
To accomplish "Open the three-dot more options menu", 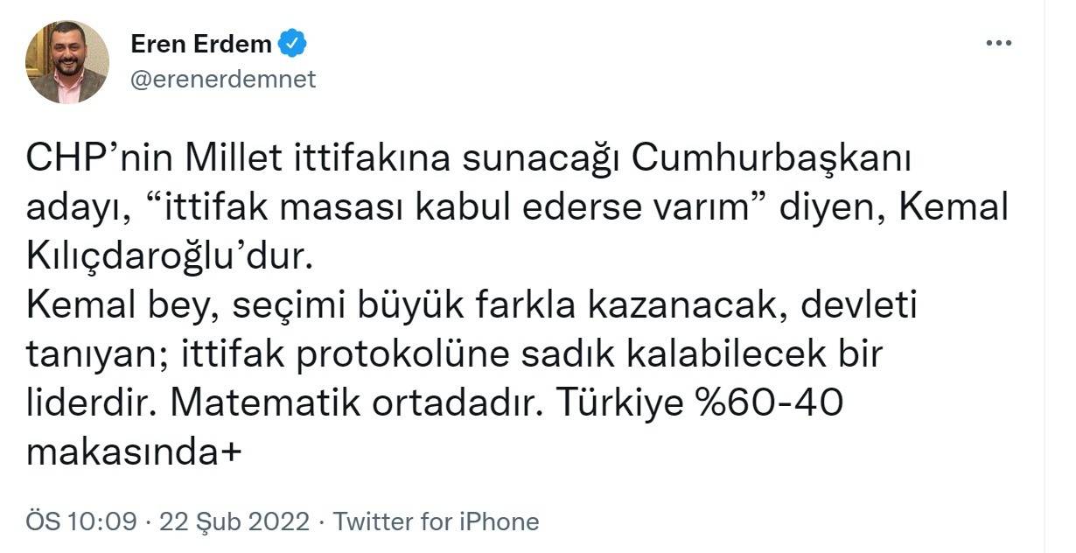I will pos(998,43).
